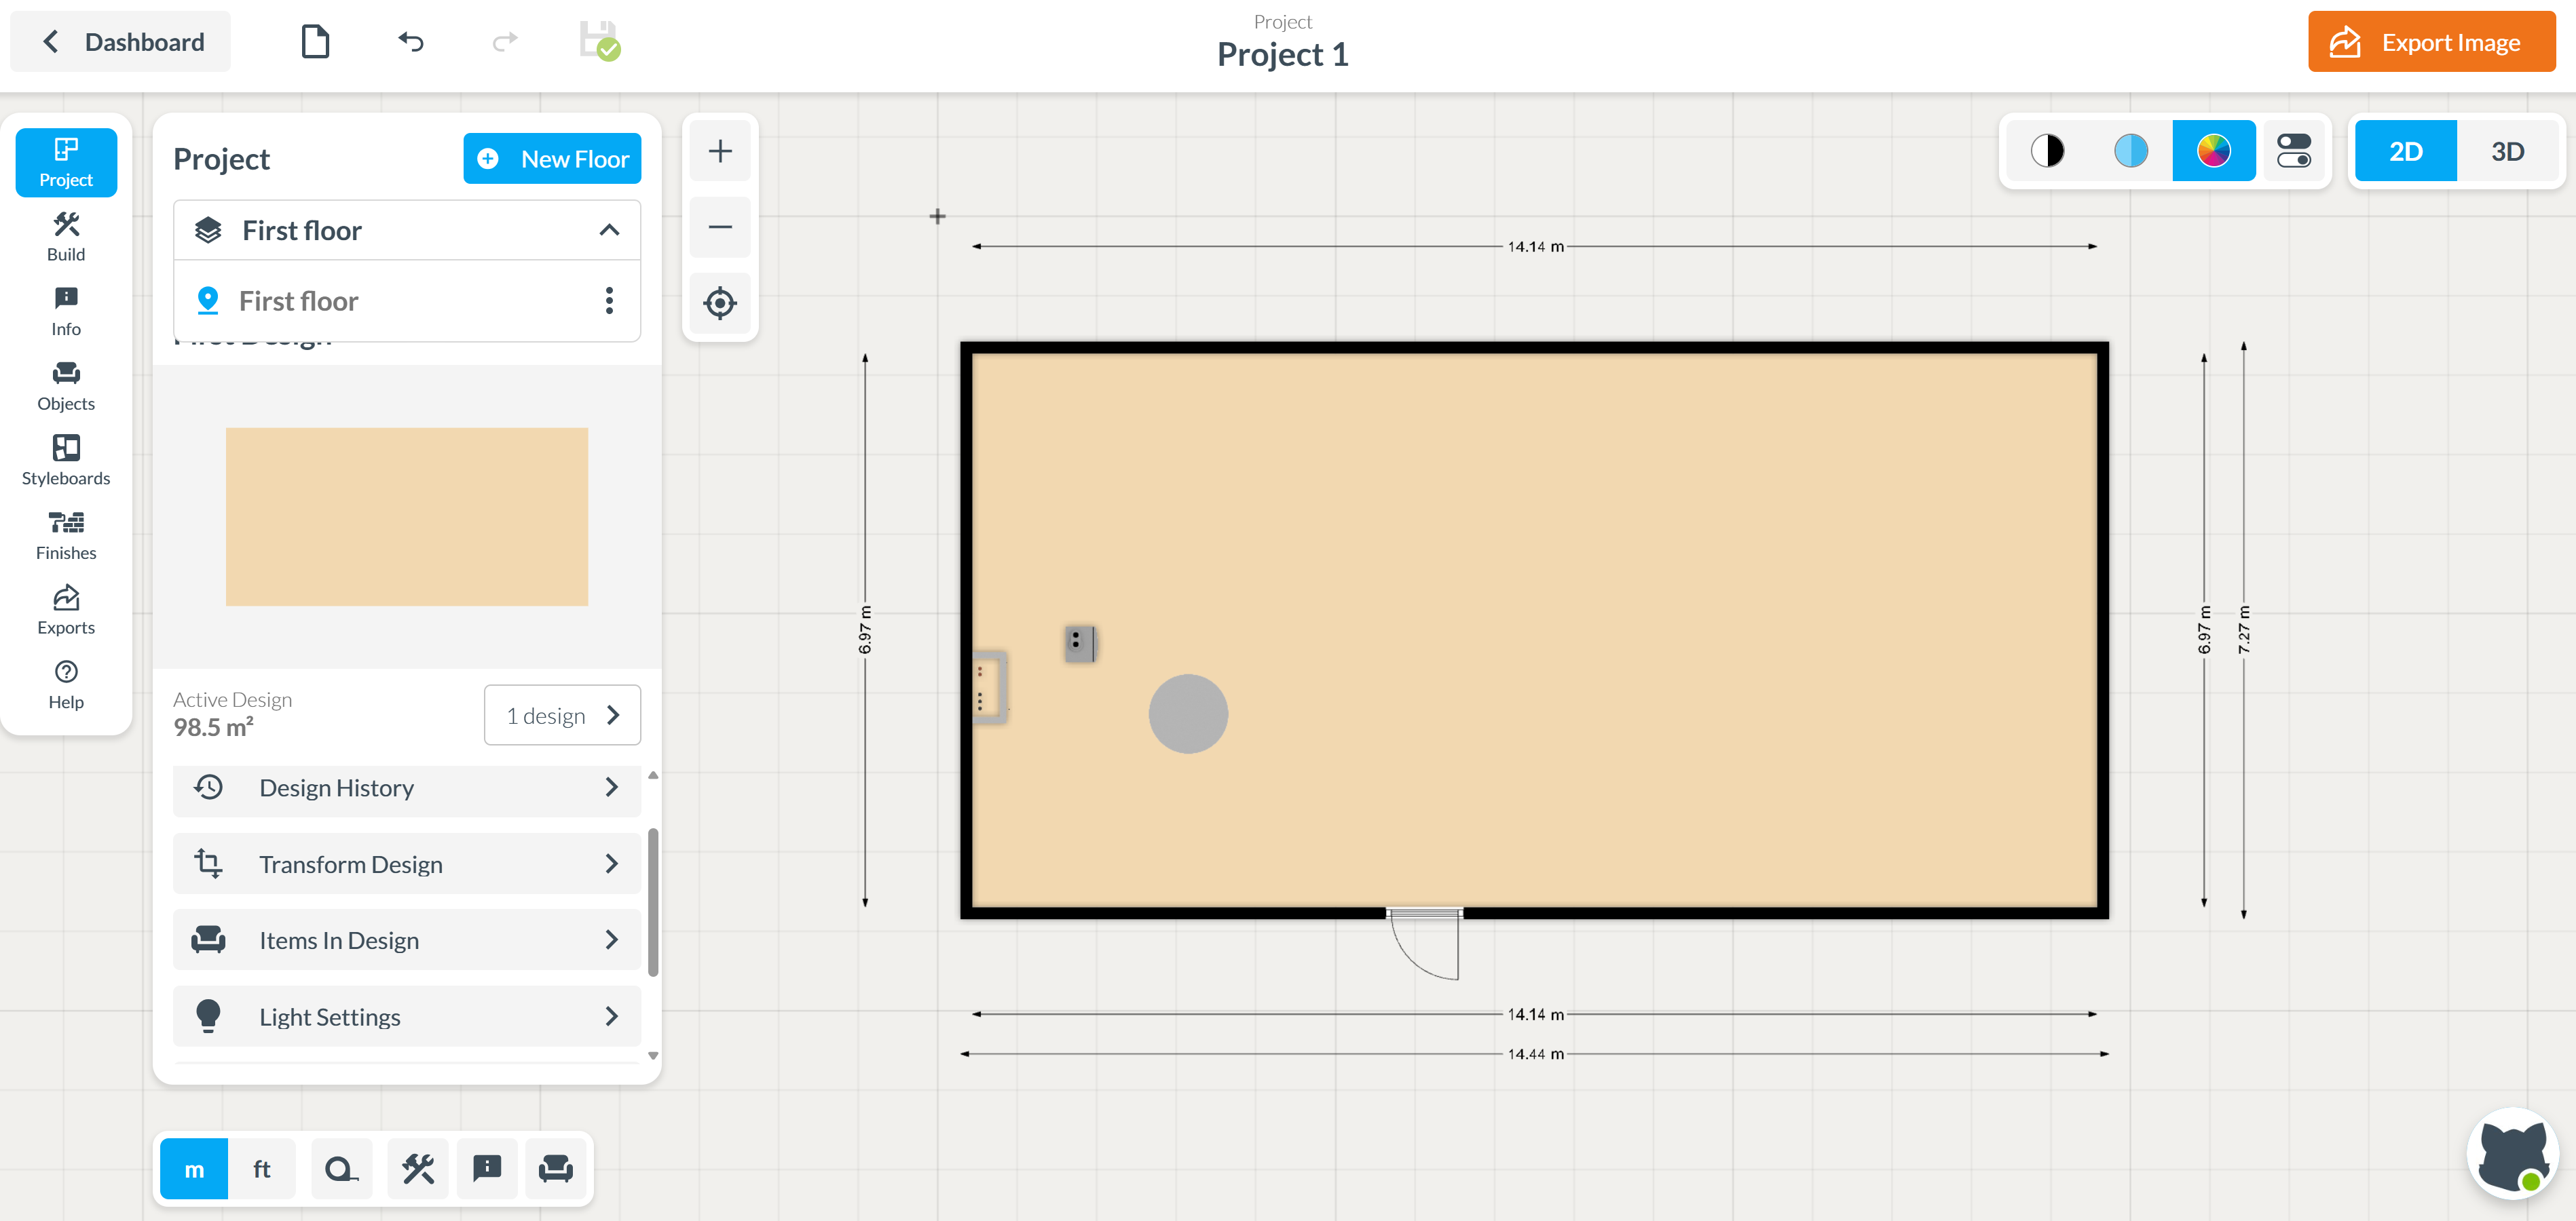Open the Build tab in the sidebar
This screenshot has height=1221, width=2576.
click(66, 237)
